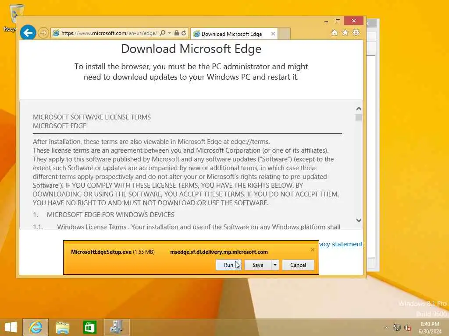
Task: Click the security lock icon in address bar
Action: coord(177,33)
